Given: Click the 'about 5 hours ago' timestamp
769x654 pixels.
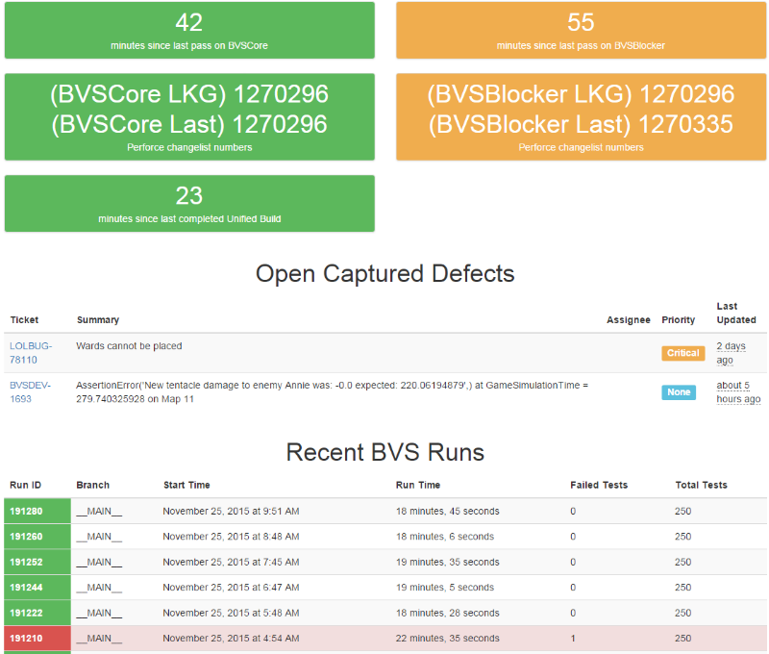Looking at the screenshot, I should click(737, 392).
